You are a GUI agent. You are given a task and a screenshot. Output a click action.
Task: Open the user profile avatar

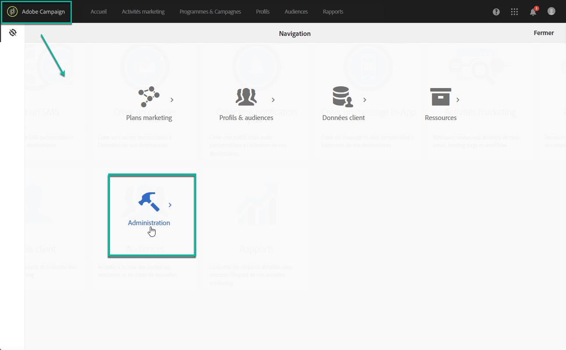[x=552, y=11]
